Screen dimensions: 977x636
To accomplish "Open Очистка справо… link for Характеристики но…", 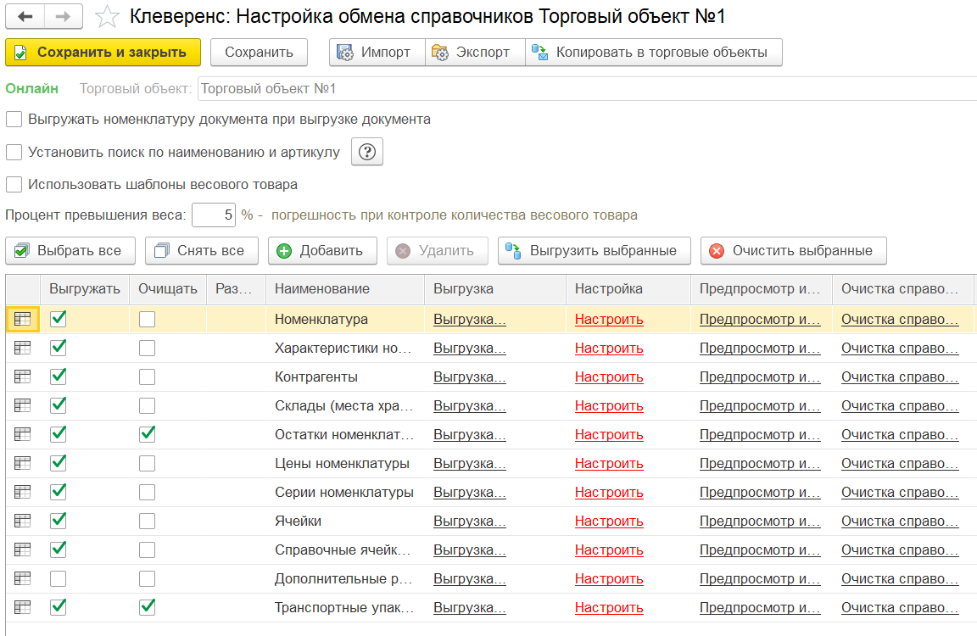I will [x=900, y=349].
